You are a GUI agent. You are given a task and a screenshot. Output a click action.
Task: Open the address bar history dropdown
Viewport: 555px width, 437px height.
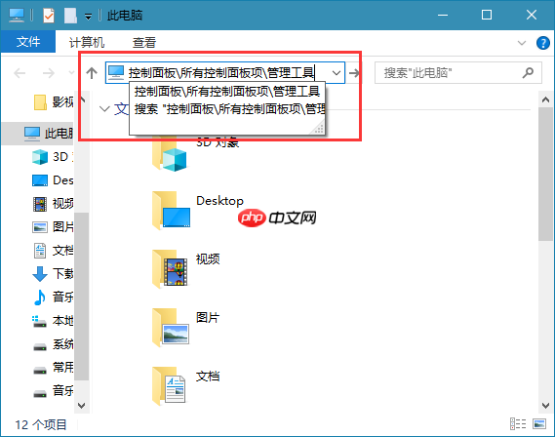click(337, 73)
